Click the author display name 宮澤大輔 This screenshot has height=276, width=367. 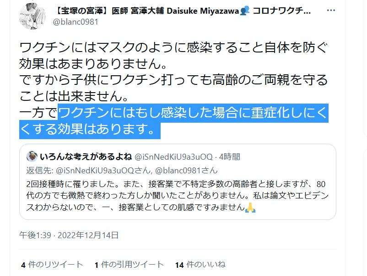(147, 11)
